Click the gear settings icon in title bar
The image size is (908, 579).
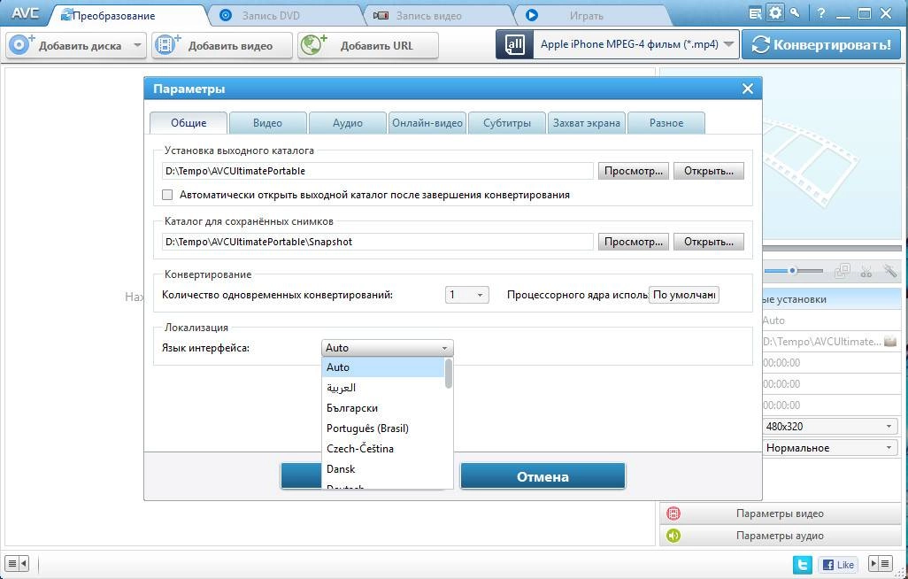775,12
